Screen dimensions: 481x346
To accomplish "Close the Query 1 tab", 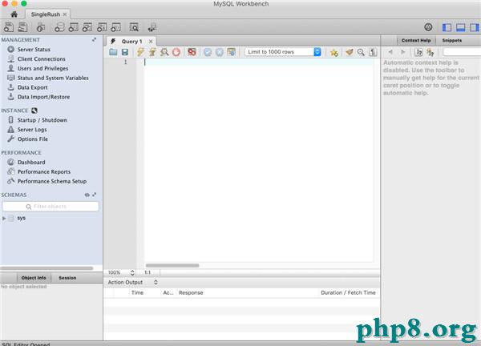I will point(151,41).
